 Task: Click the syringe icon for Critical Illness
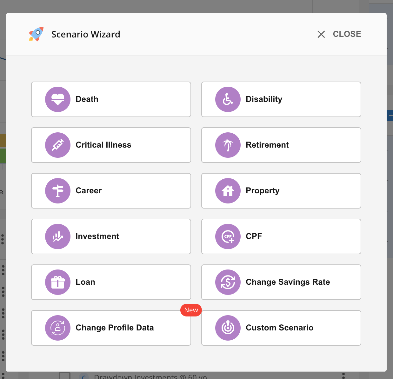coord(58,145)
